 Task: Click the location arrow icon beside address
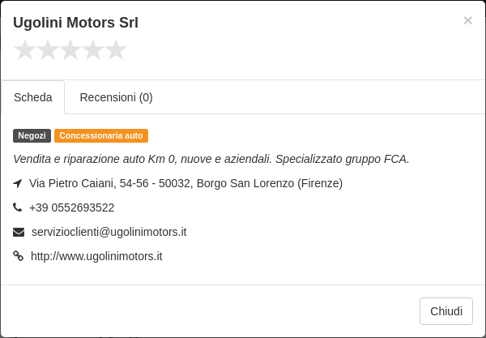tap(18, 183)
